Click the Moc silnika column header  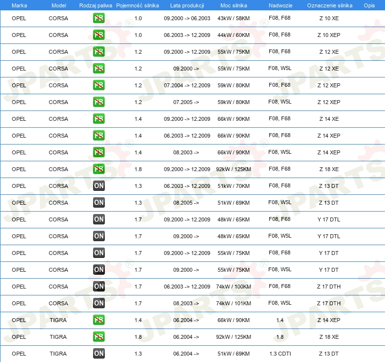click(234, 5)
